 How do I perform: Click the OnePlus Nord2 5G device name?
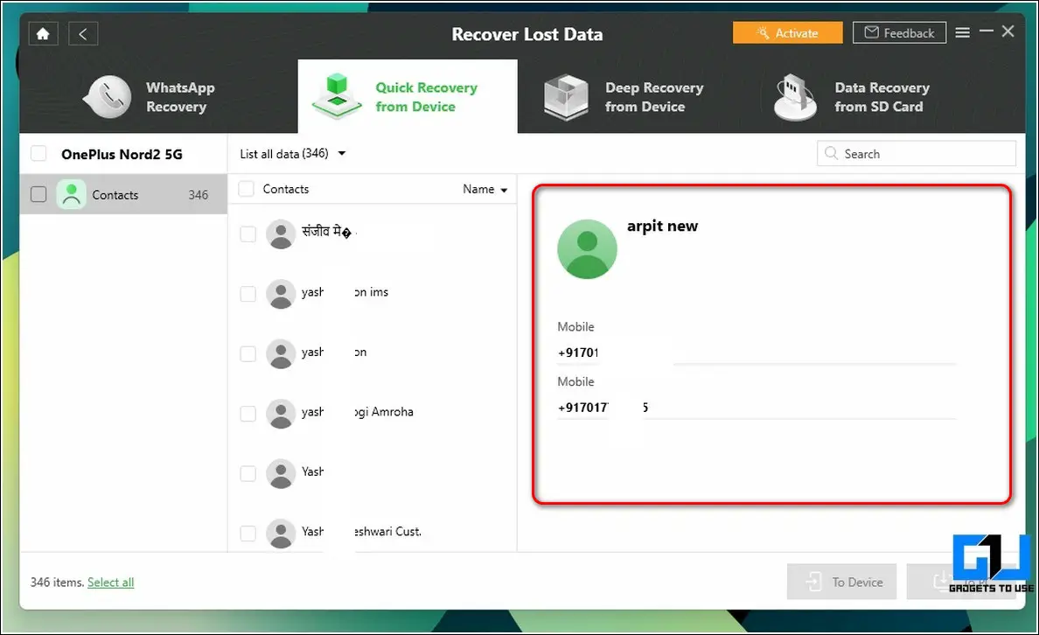tap(122, 155)
